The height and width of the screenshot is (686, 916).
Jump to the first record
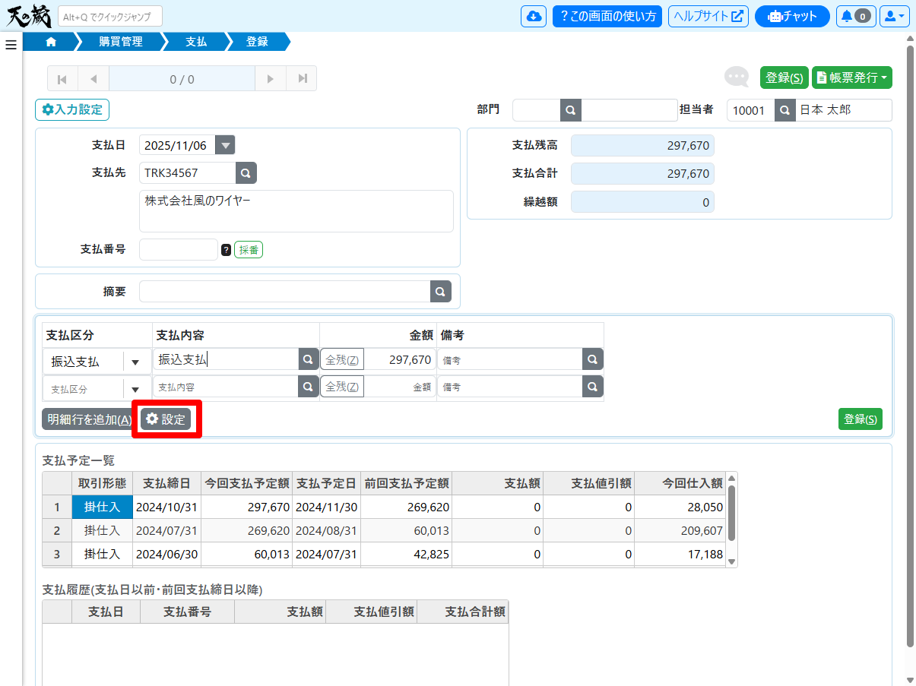62,79
